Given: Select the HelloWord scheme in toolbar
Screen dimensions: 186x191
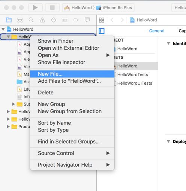Looking at the screenshot, I should pyautogui.click(x=78, y=7).
